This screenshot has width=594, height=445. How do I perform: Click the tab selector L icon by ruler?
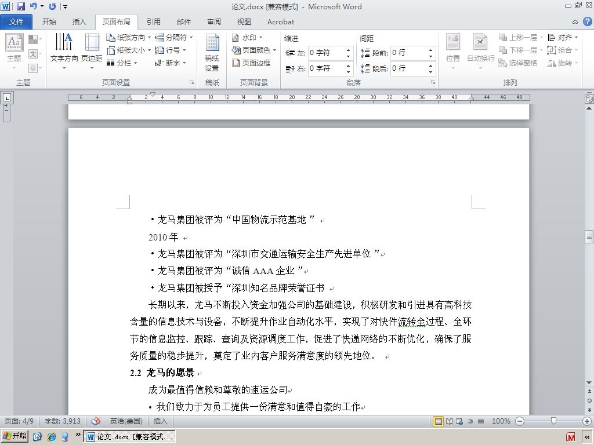(6, 97)
